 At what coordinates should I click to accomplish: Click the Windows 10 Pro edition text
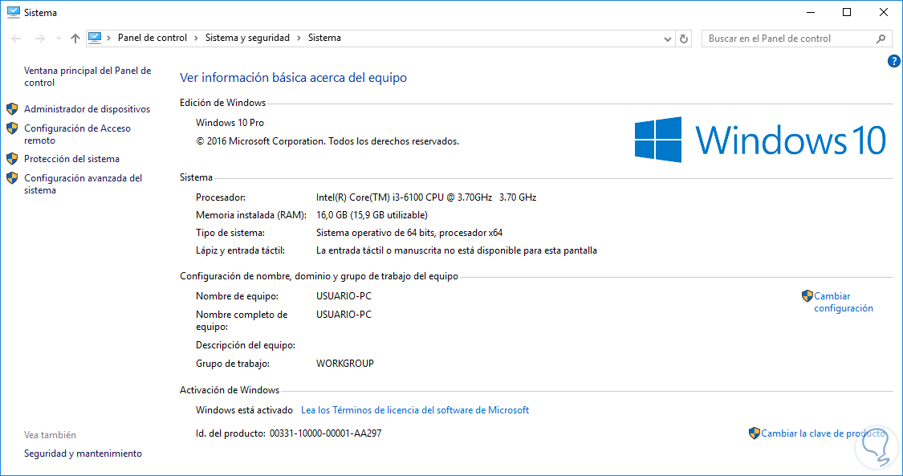[230, 123]
